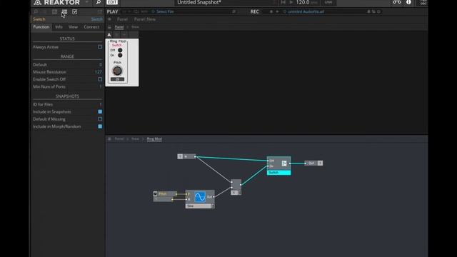Image resolution: width=457 pixels, height=257 pixels.
Task: Open the panelsets icon in side pane
Action: pyautogui.click(x=54, y=11)
